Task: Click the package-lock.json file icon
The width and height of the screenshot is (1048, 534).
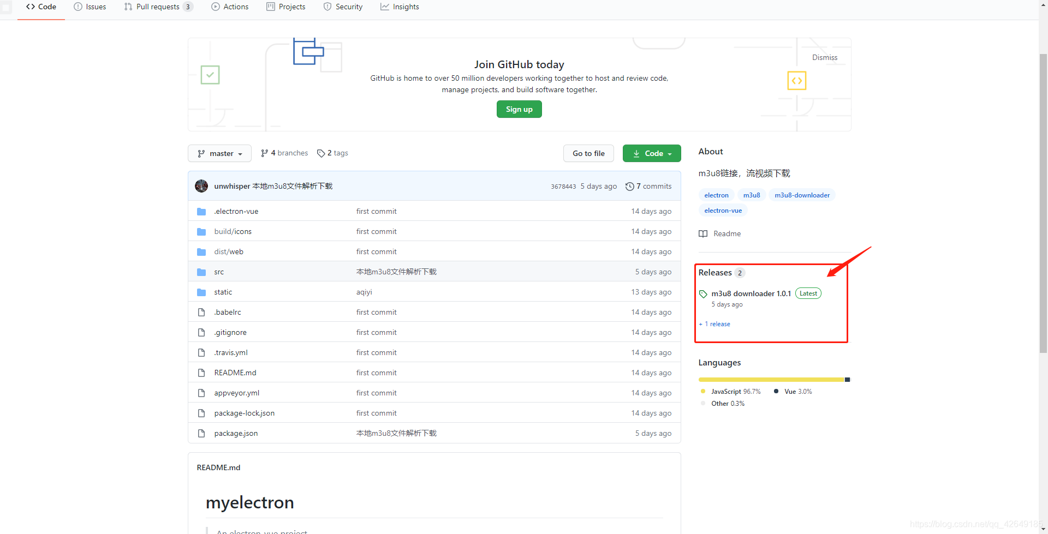Action: 201,413
